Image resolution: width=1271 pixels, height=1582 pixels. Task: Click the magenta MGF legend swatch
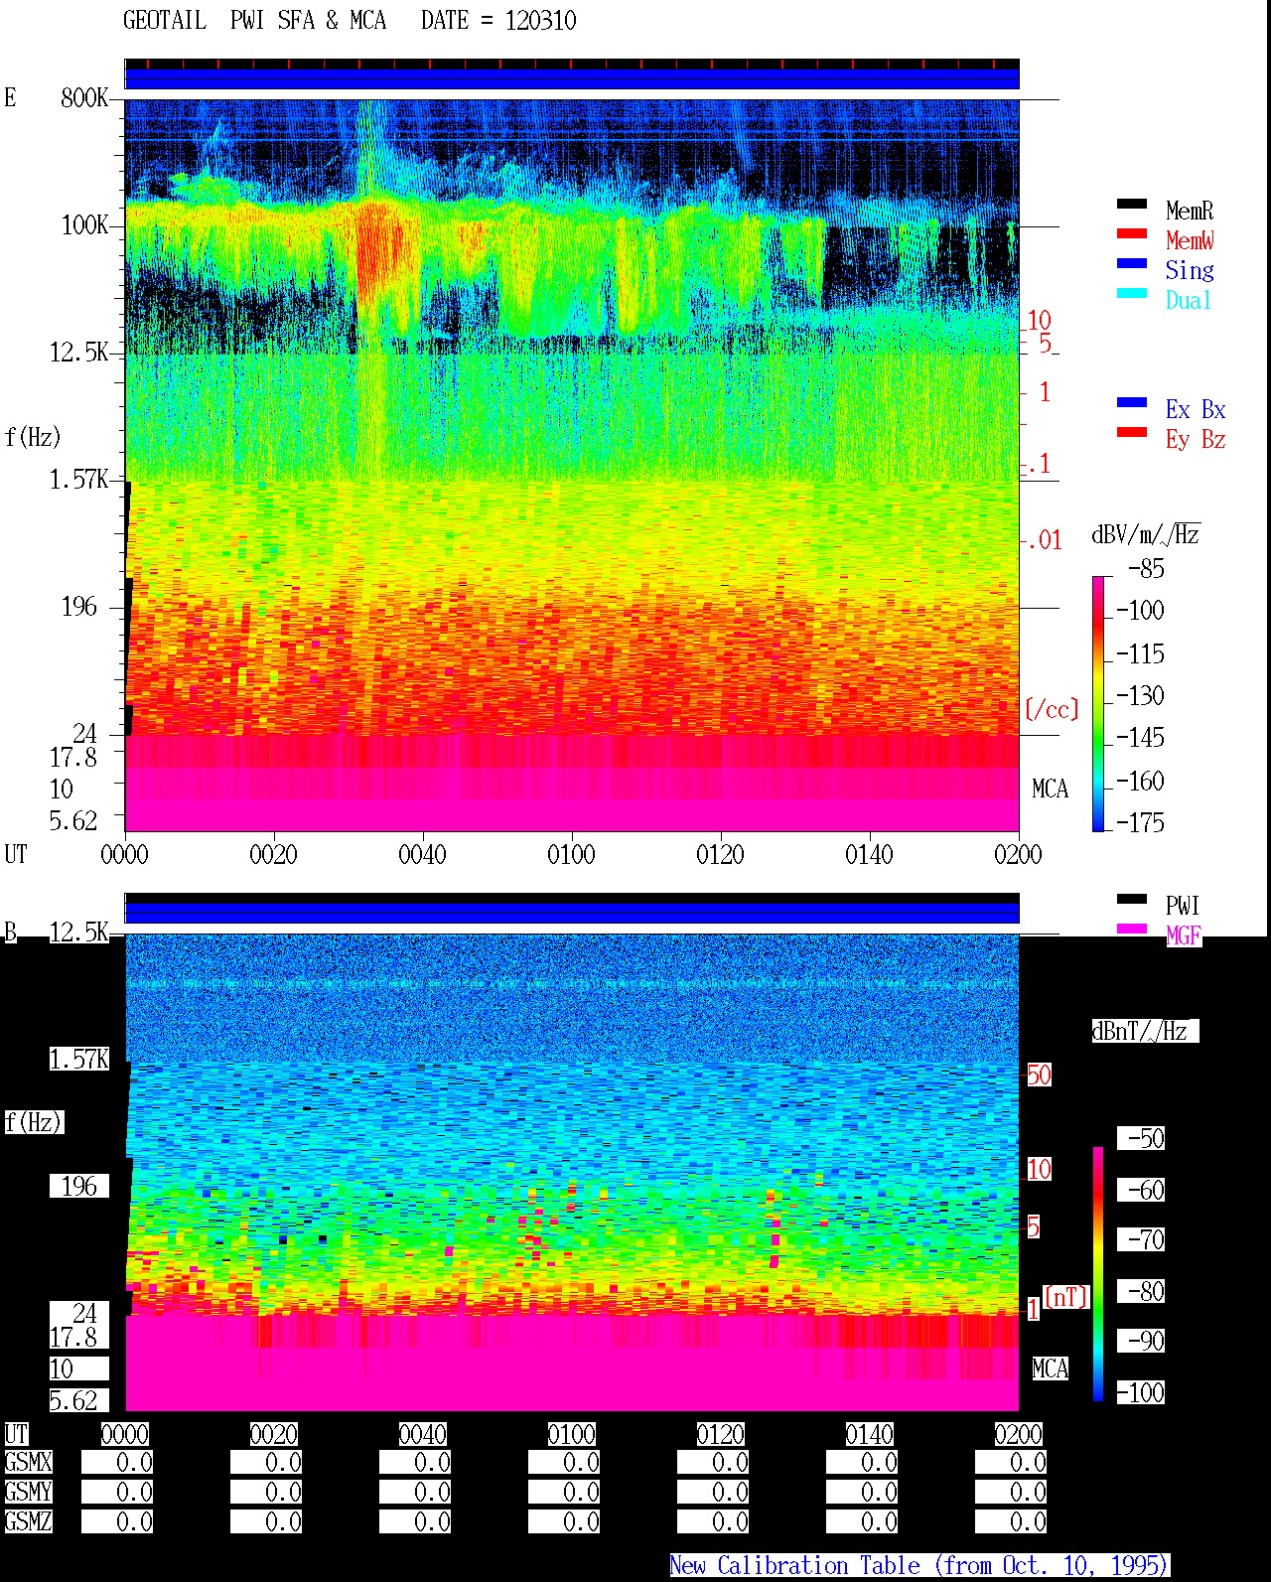coord(1132,930)
